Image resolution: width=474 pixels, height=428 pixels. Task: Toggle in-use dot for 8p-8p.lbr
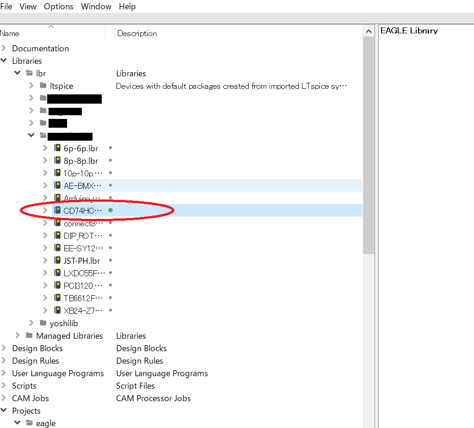pos(111,160)
